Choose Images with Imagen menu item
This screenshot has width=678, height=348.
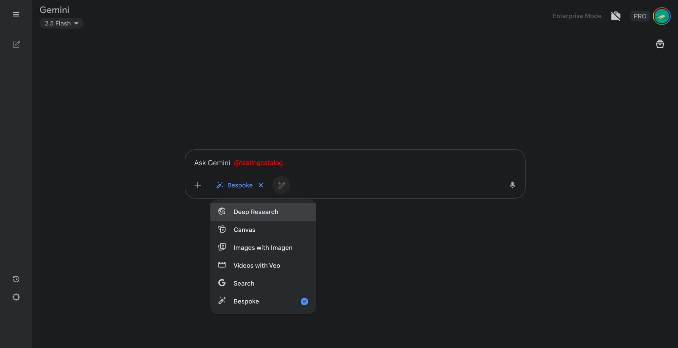click(x=263, y=248)
